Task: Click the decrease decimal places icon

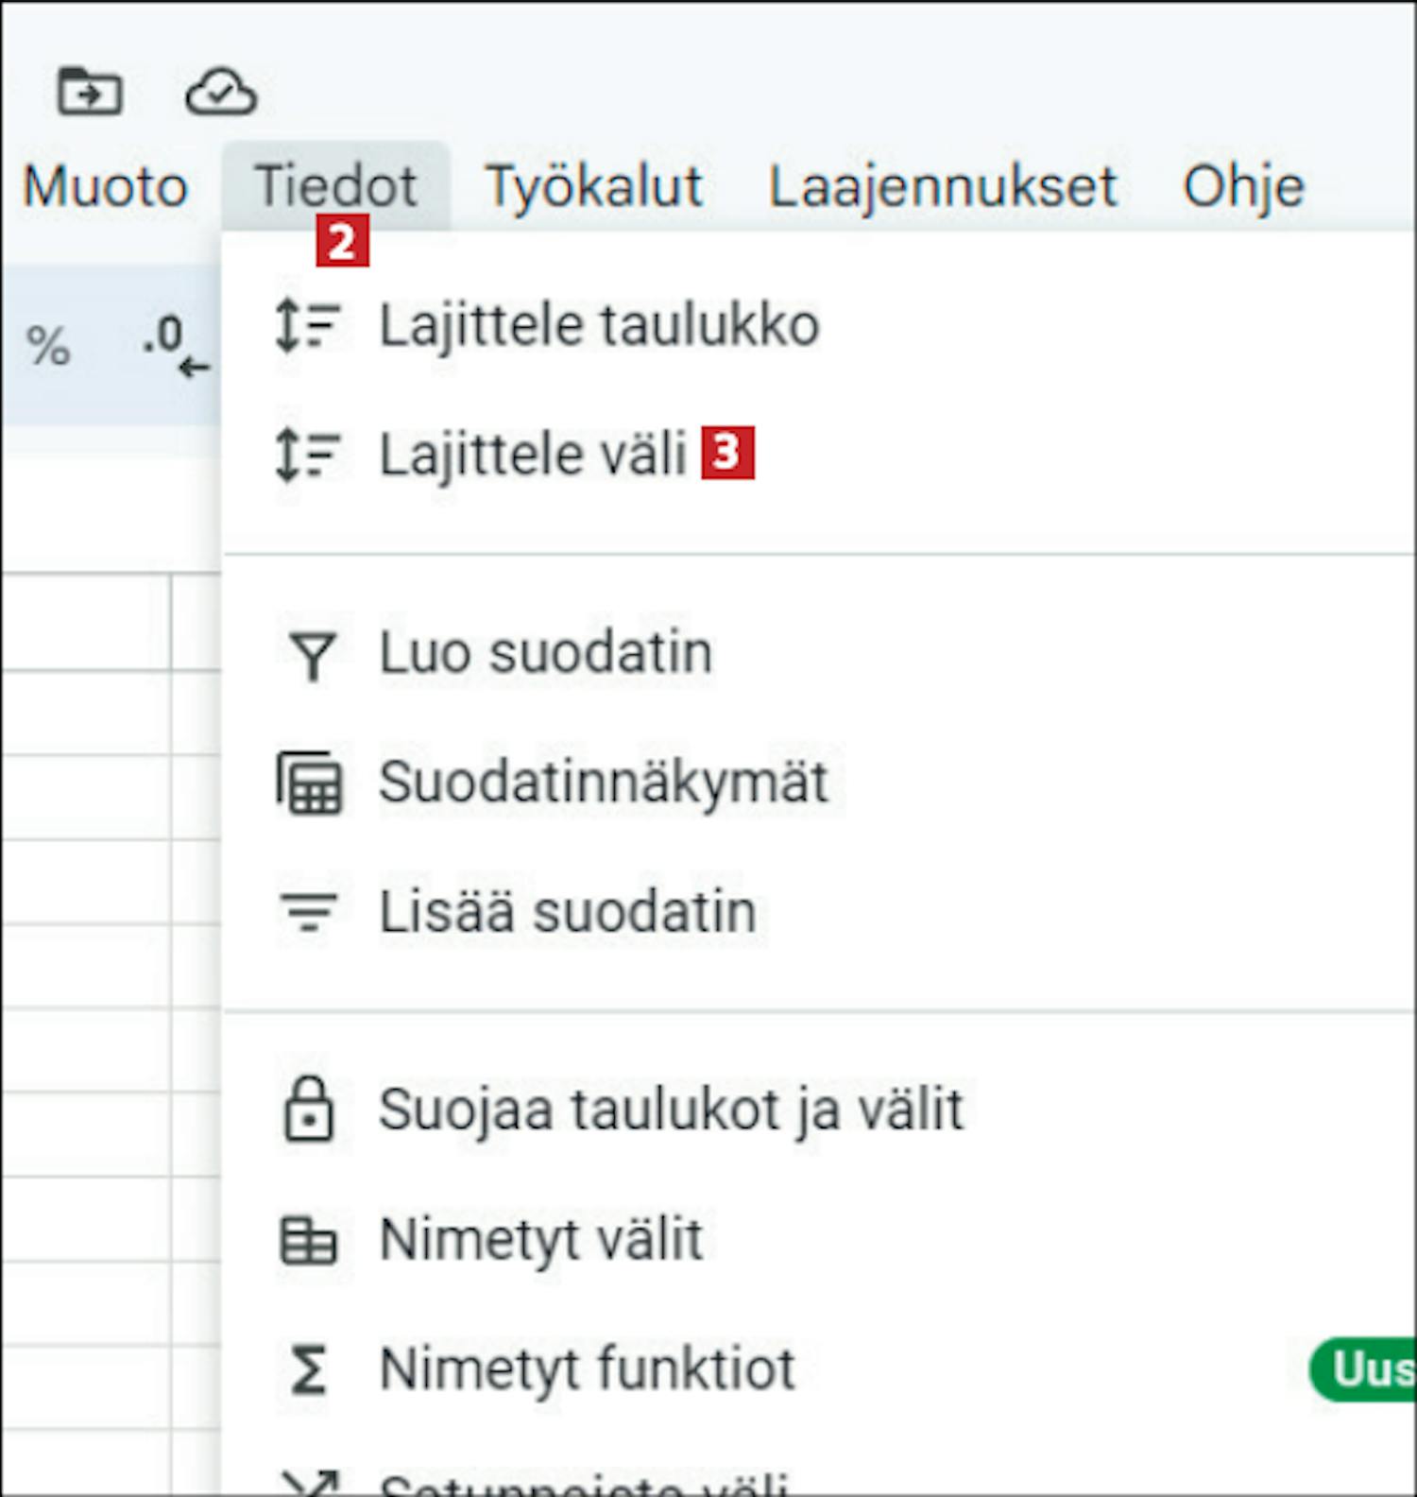Action: 176,346
